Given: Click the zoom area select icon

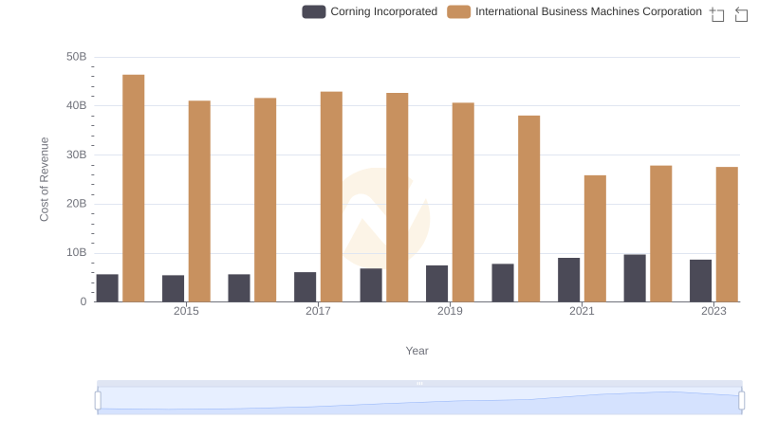Looking at the screenshot, I should [717, 14].
